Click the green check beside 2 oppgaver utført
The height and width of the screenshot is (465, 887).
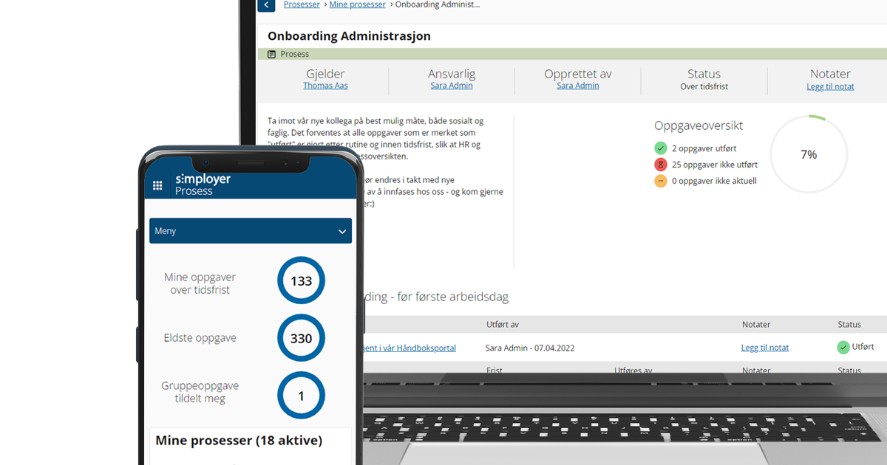(x=662, y=148)
